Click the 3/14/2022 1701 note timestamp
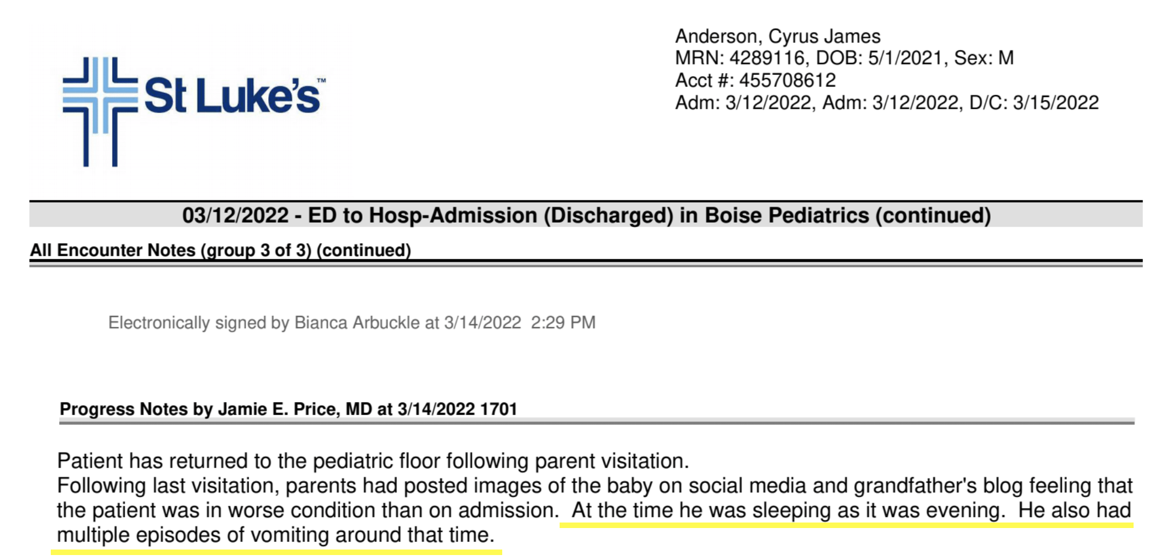This screenshot has width=1170, height=560. click(457, 409)
